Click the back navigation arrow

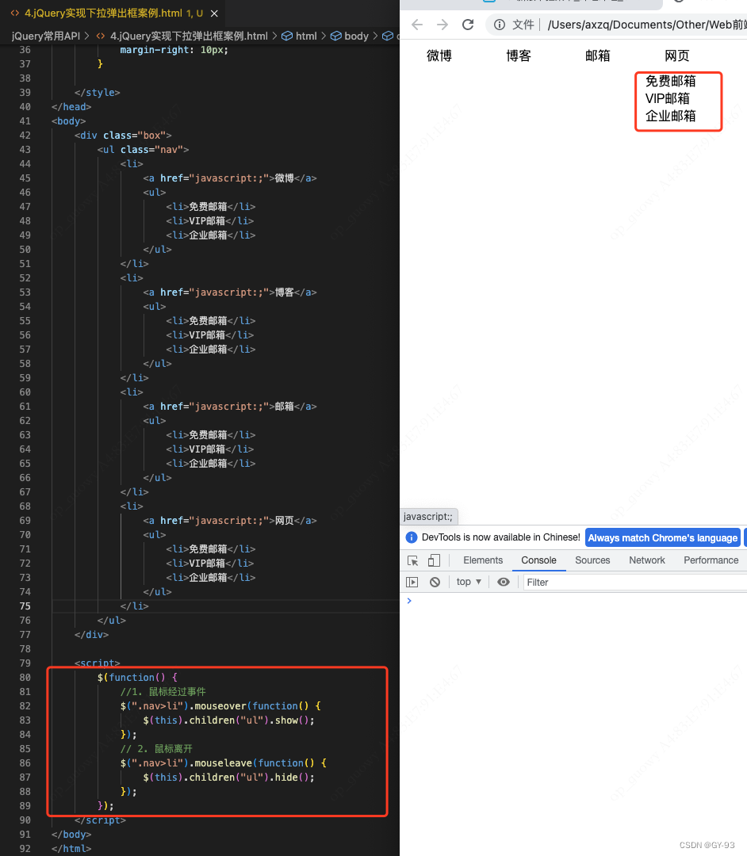click(x=417, y=25)
